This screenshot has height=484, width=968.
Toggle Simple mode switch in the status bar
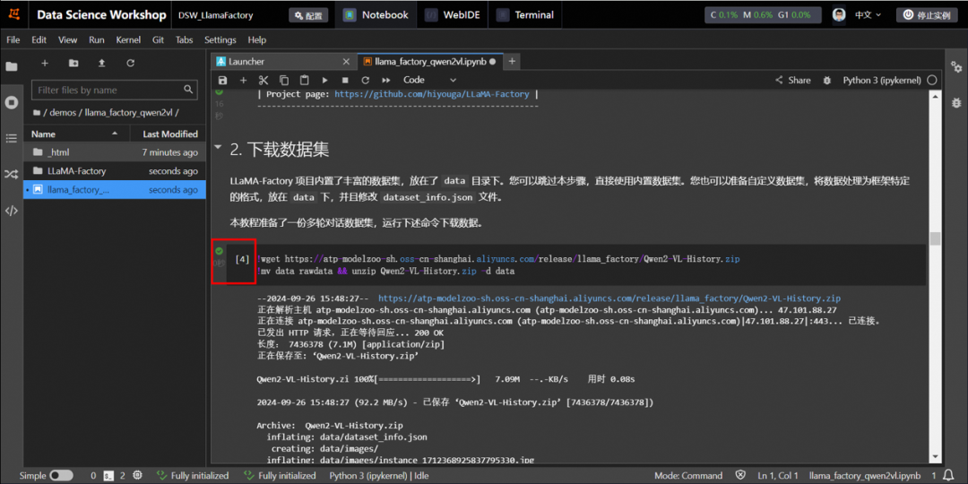click(61, 476)
